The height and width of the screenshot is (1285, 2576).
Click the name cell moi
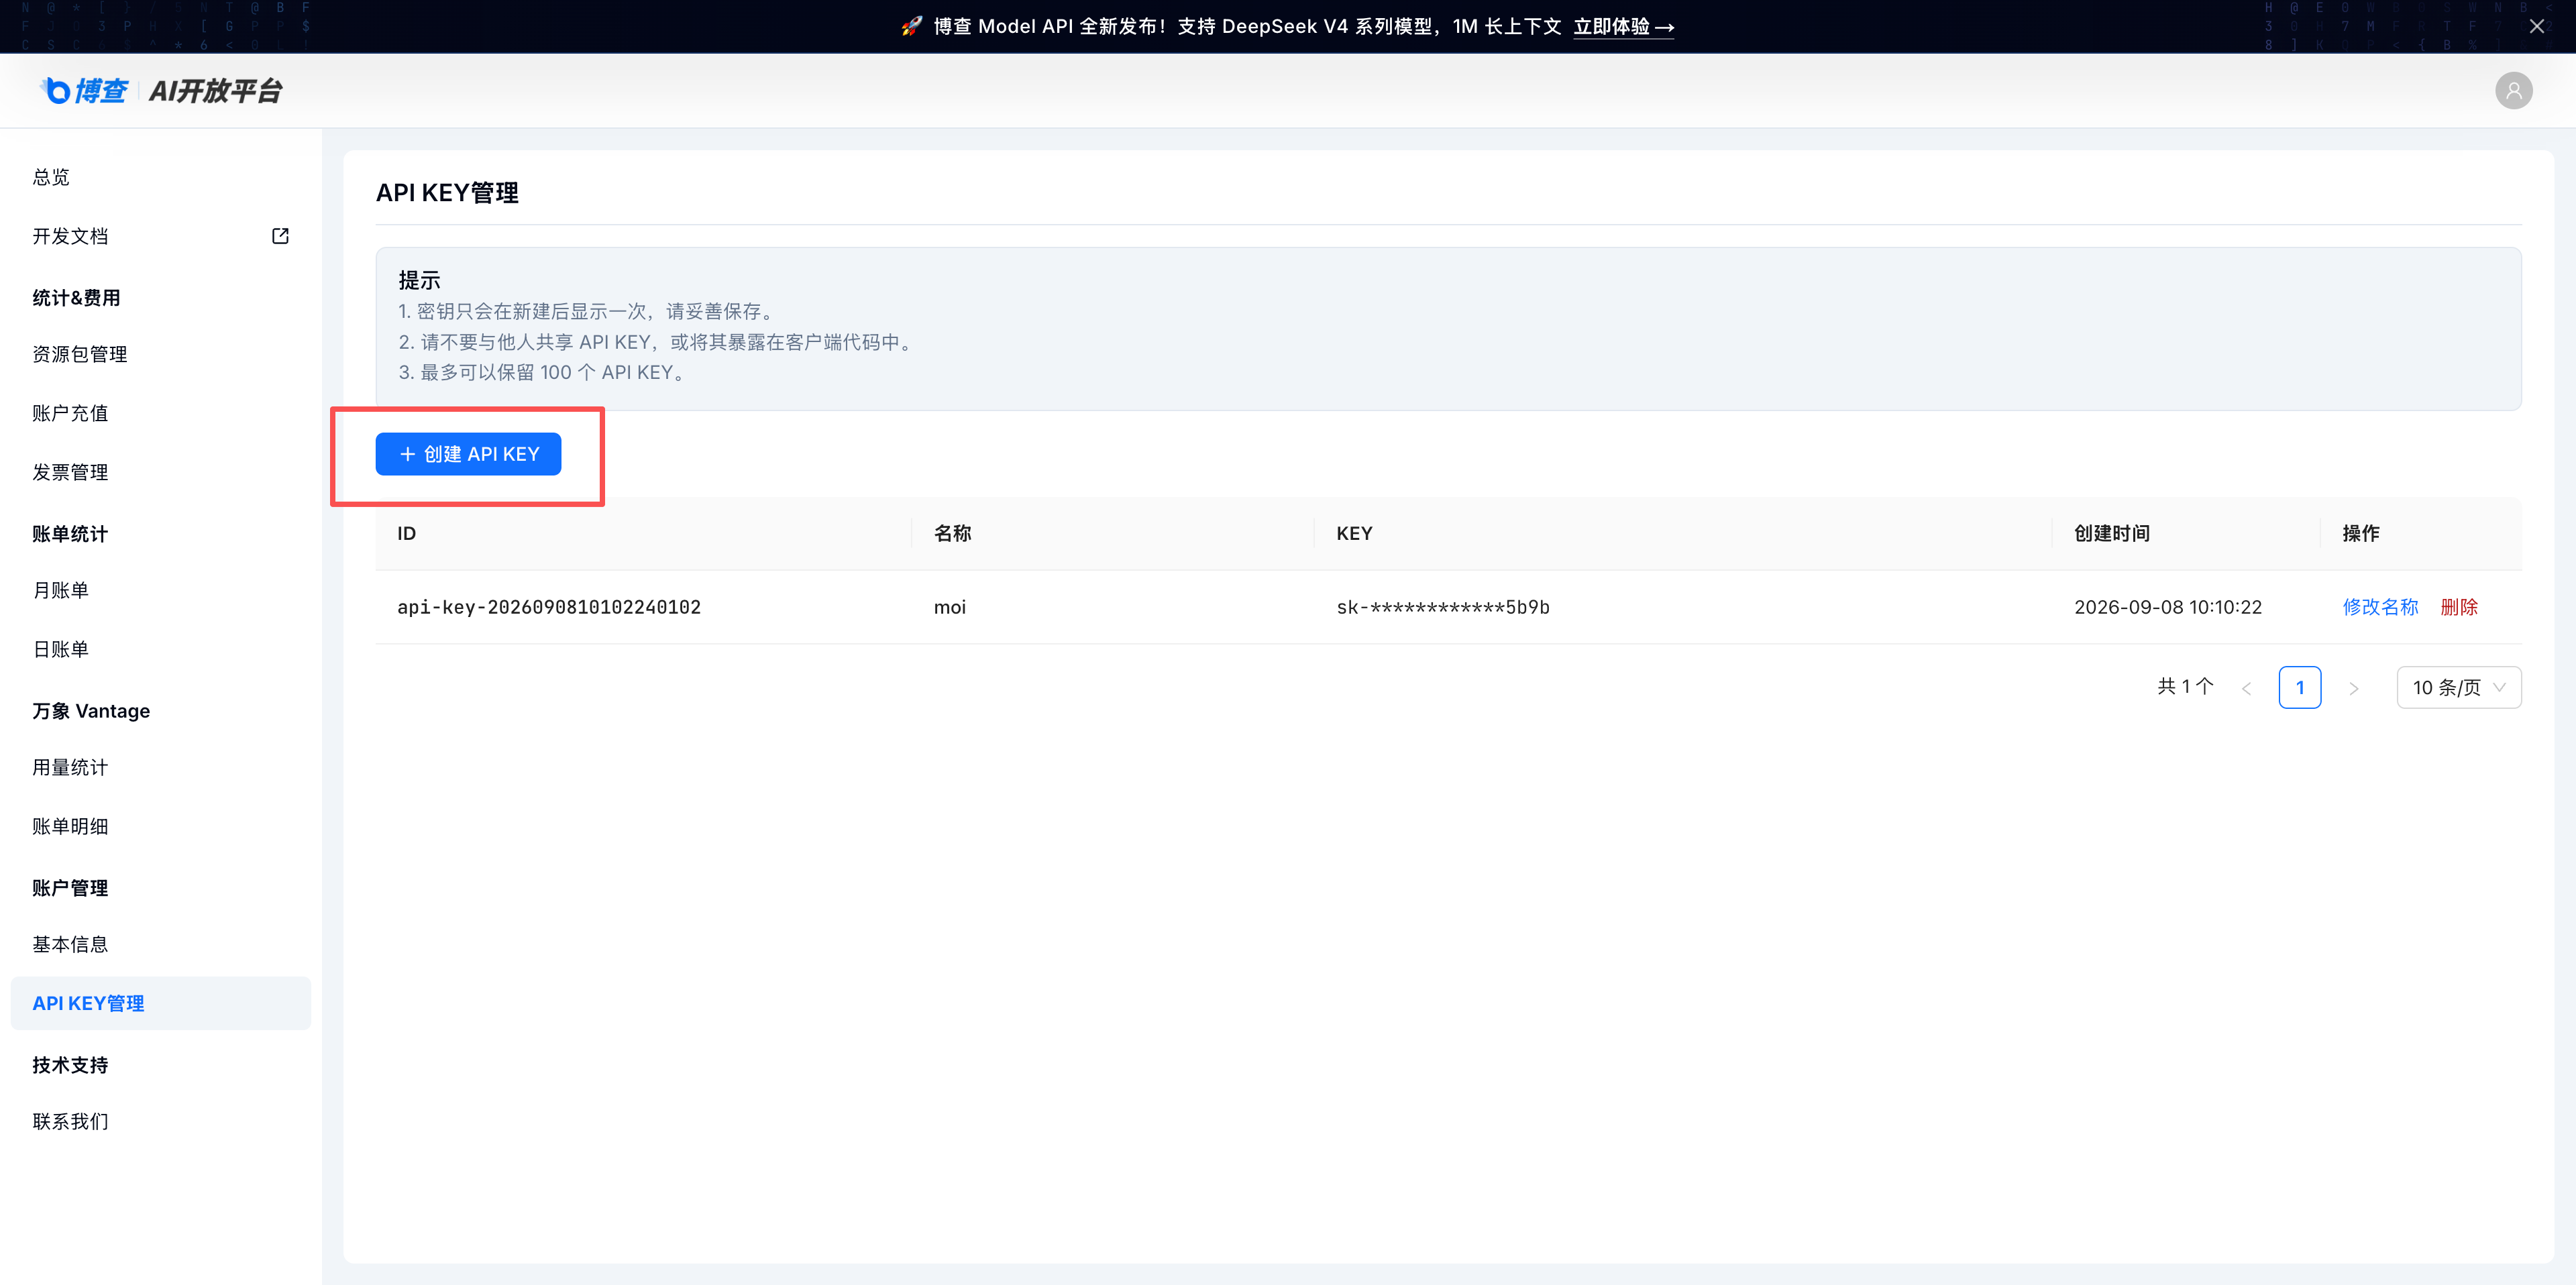pos(950,607)
